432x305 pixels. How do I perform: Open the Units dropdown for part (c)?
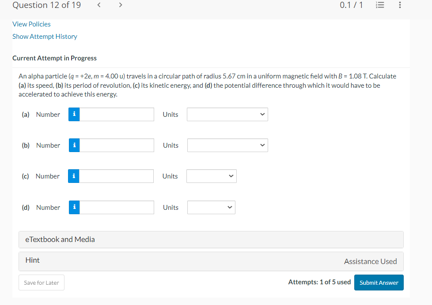(x=211, y=176)
